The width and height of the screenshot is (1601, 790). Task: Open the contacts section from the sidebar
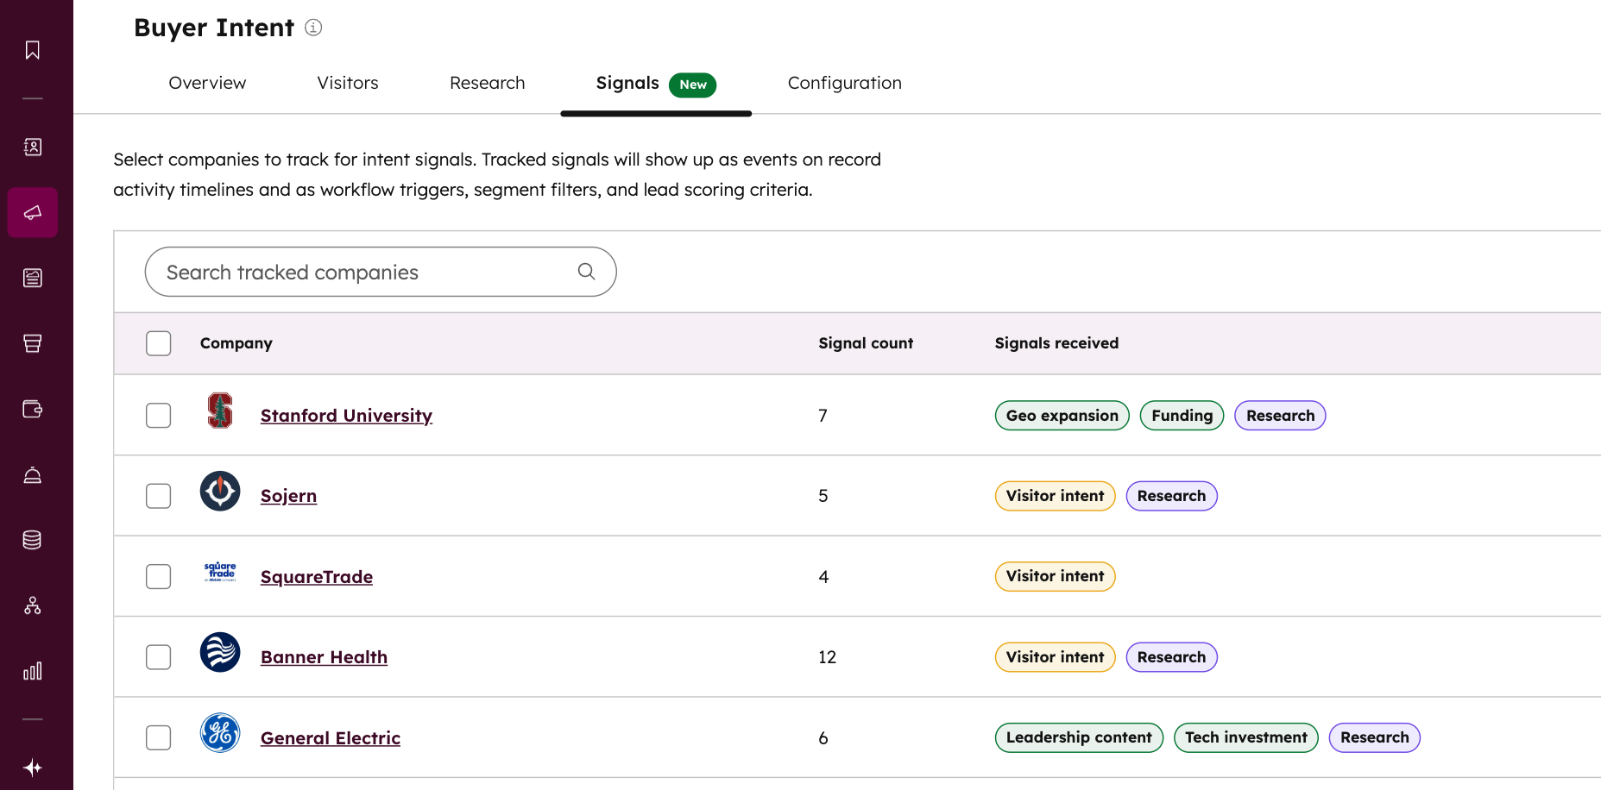coord(32,147)
